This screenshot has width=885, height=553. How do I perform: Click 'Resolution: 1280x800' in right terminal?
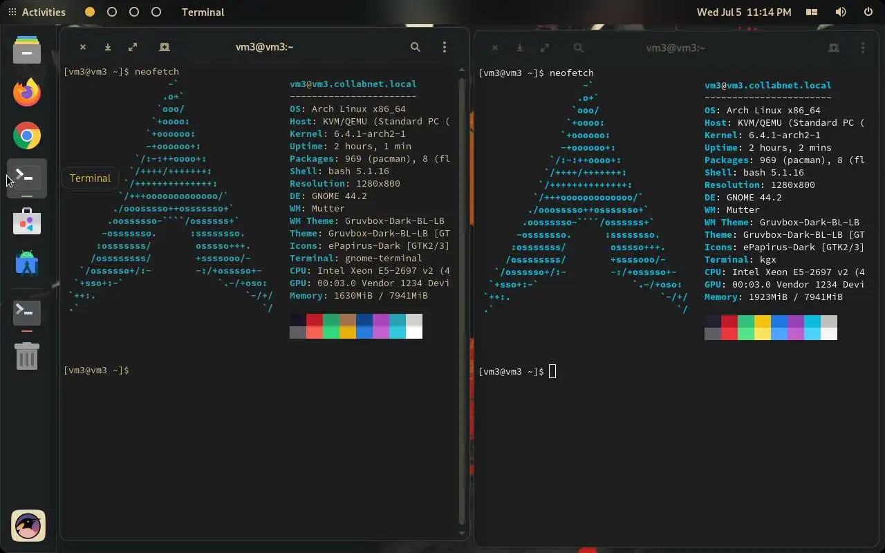760,185
